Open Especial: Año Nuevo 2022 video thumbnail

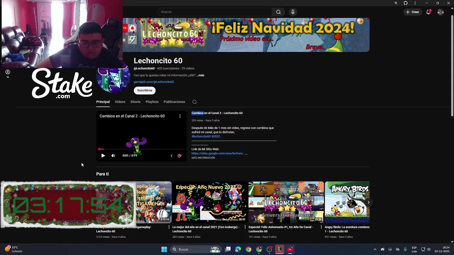210,202
